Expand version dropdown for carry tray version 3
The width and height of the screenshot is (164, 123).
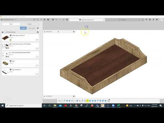[x=37, y=40]
